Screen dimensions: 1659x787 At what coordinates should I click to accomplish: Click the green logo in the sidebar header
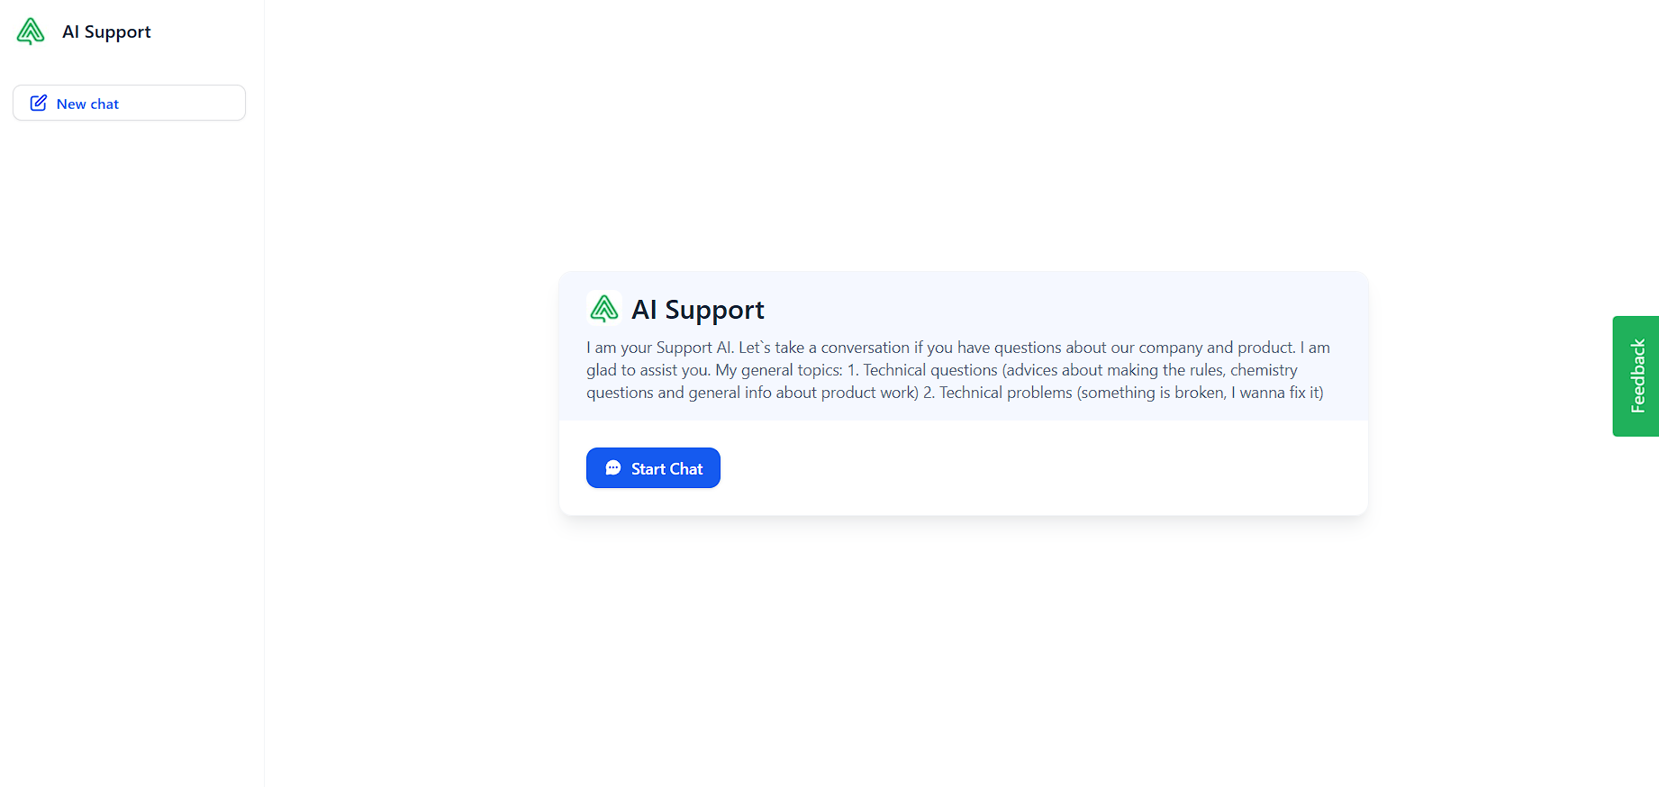31,32
